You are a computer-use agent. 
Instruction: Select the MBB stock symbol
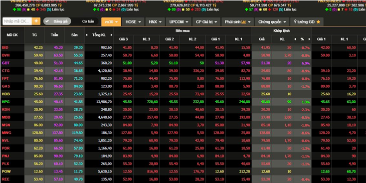6,117
